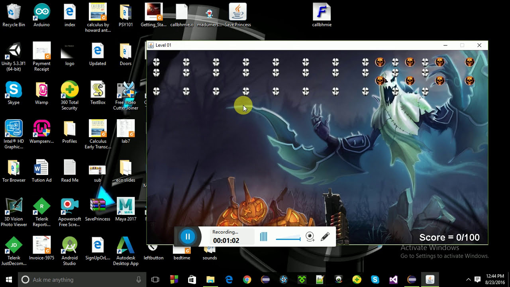Image resolution: width=510 pixels, height=287 pixels.
Task: Open the recorder pencil annotation tool
Action: (325, 237)
